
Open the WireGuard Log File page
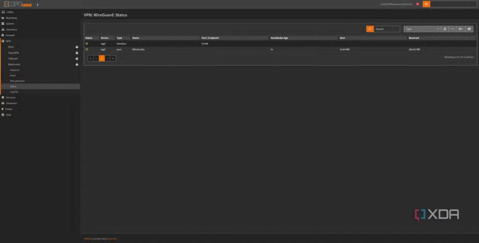pyautogui.click(x=14, y=92)
